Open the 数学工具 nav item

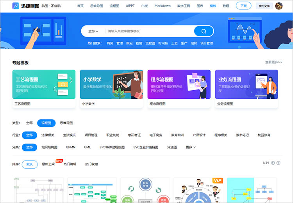[x=184, y=6]
